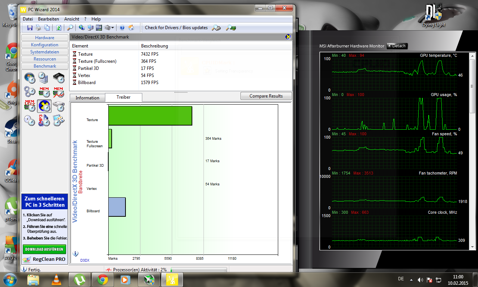Screen dimensions: 478x287
Task: Click the Copy pages icon
Action: pos(47,28)
